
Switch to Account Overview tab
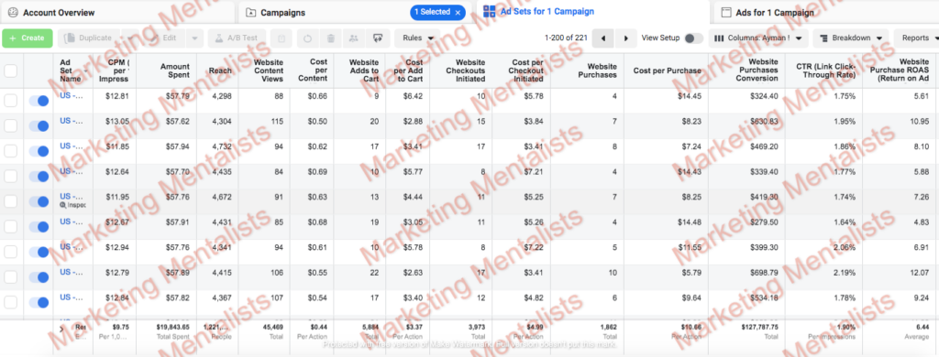[x=117, y=13]
